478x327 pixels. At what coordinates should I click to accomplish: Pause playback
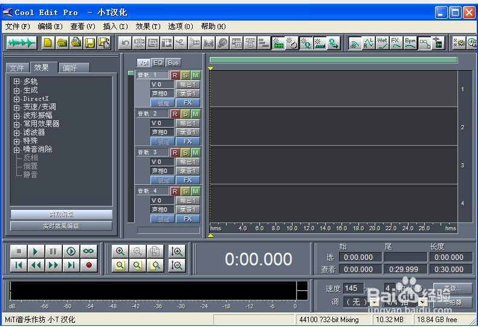point(53,251)
